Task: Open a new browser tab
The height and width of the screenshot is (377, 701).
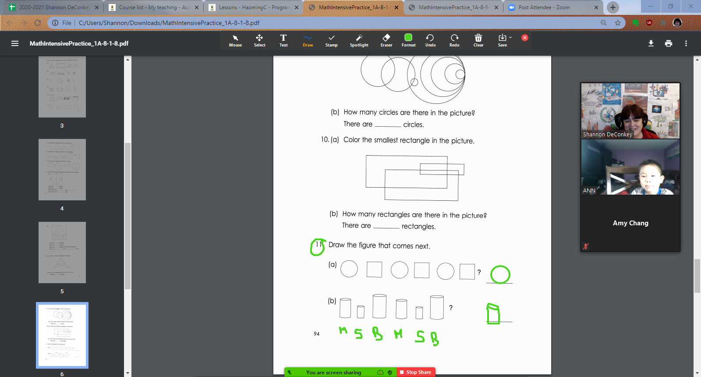Action: (x=613, y=7)
